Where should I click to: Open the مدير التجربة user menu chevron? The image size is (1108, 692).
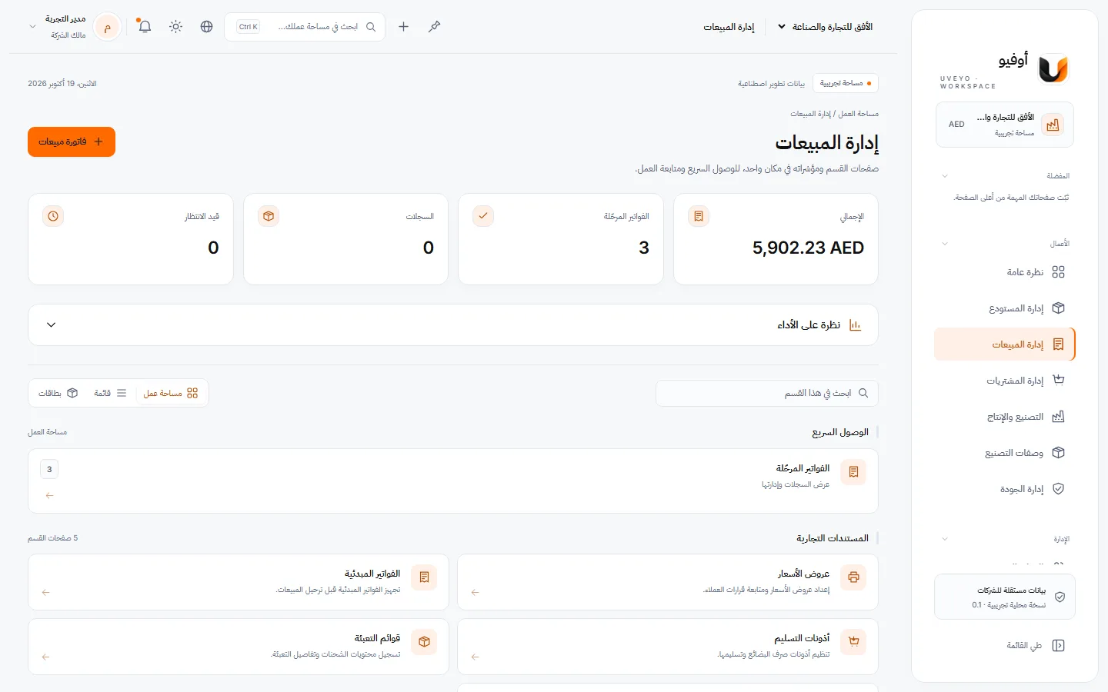pos(32,27)
